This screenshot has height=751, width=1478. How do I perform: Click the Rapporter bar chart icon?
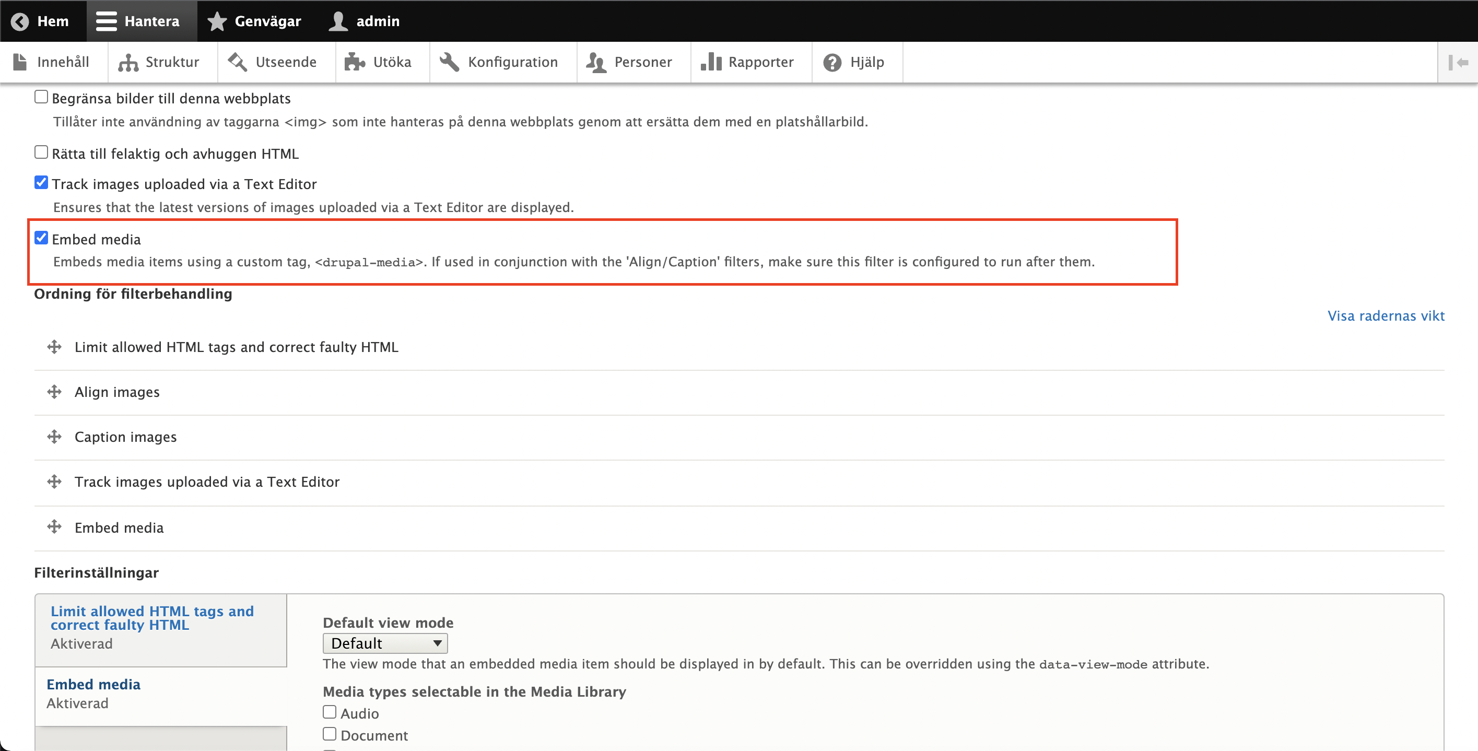click(x=711, y=62)
